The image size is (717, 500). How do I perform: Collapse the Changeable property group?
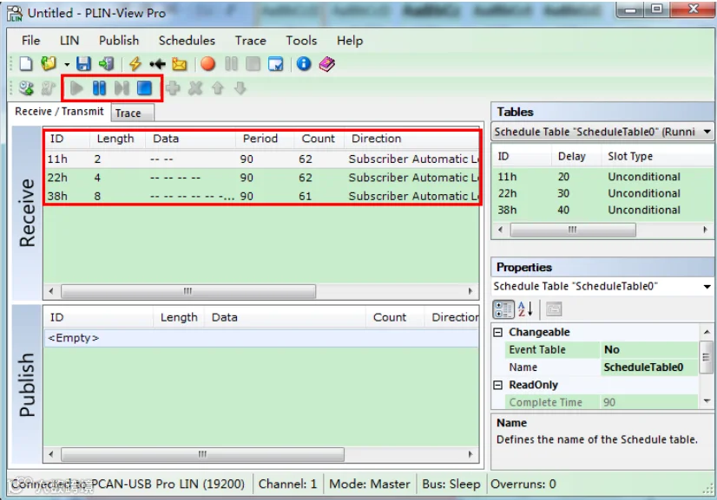point(498,333)
